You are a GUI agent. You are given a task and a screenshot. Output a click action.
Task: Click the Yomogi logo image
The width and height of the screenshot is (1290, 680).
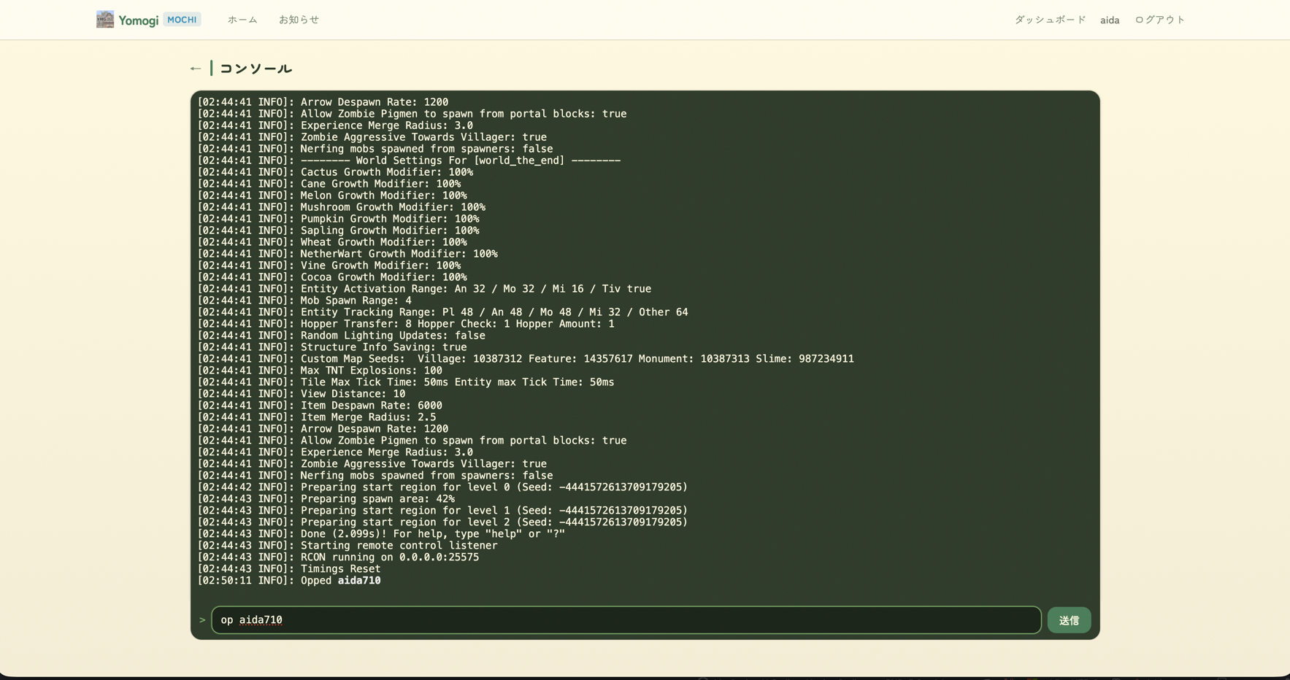105,20
